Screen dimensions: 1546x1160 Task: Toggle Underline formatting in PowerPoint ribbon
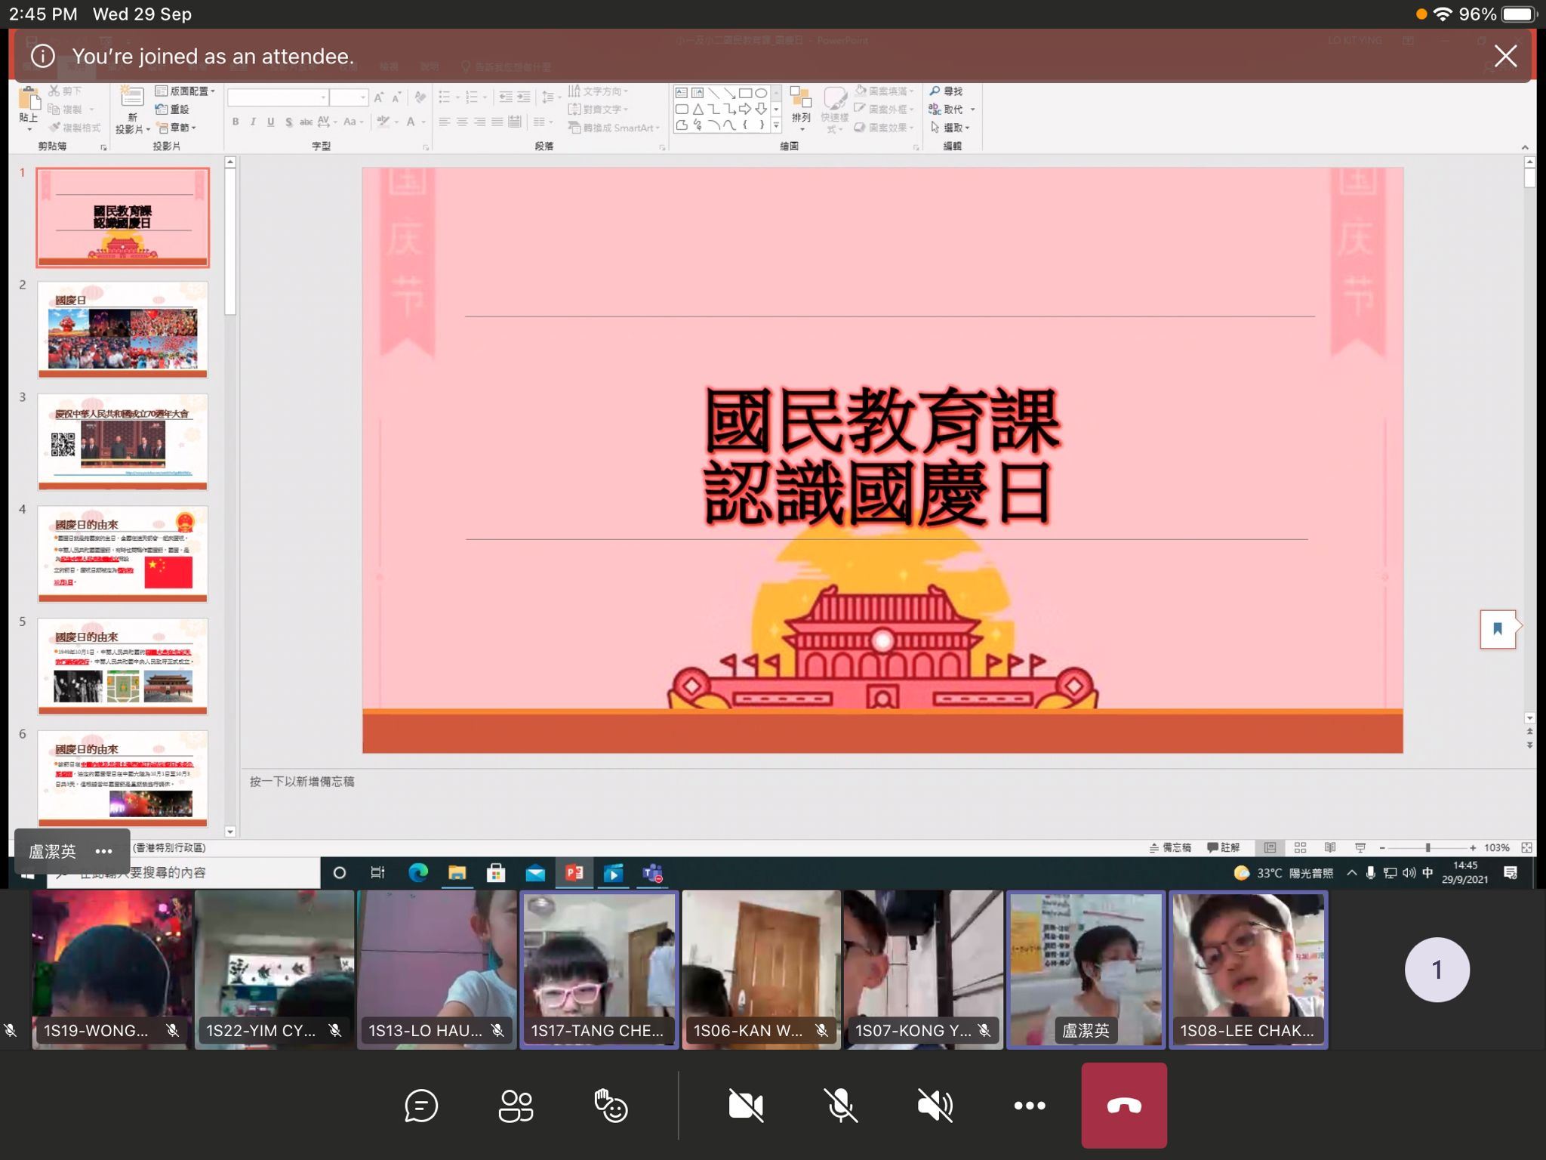pos(270,122)
